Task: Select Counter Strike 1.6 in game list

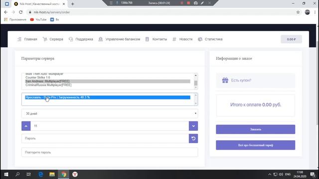Action: coord(108,78)
